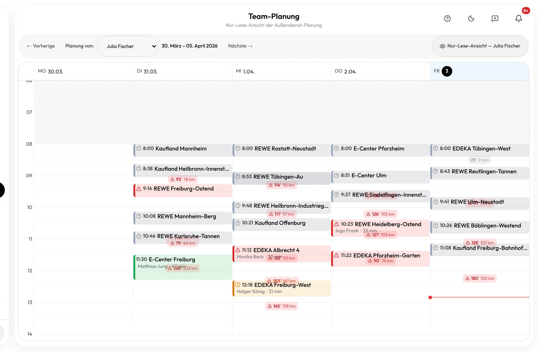The width and height of the screenshot is (539, 352).
Task: Click the date range 30. März – 05. April
Action: (189, 46)
